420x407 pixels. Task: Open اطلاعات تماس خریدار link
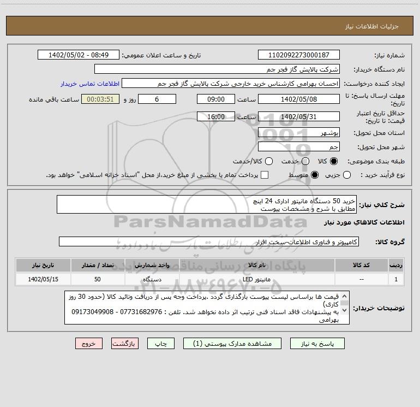[90, 84]
